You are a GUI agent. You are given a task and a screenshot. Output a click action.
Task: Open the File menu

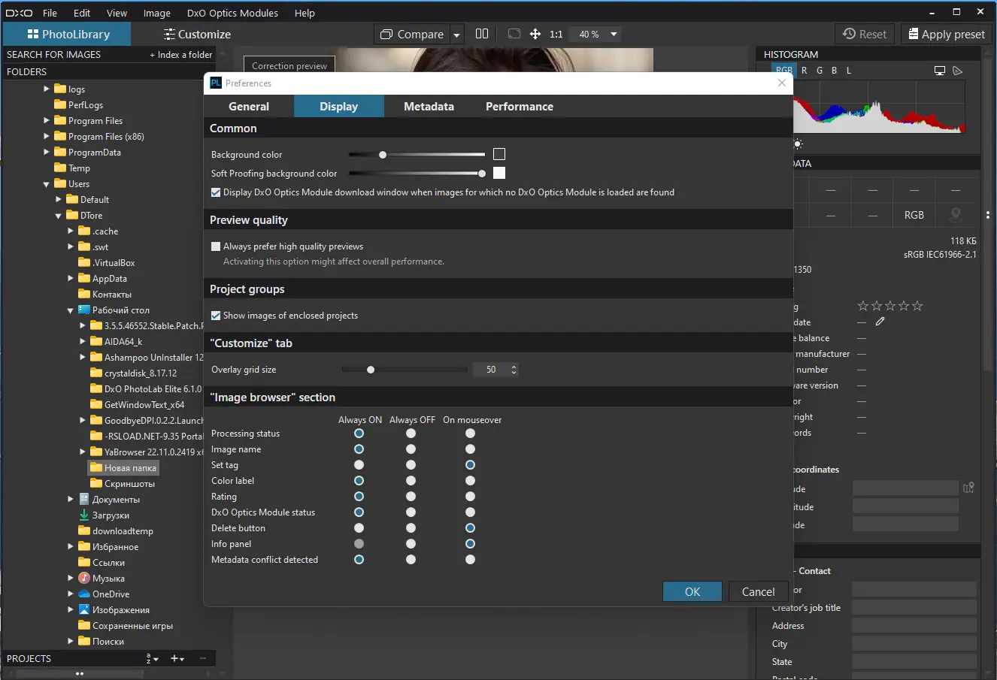pyautogui.click(x=50, y=13)
